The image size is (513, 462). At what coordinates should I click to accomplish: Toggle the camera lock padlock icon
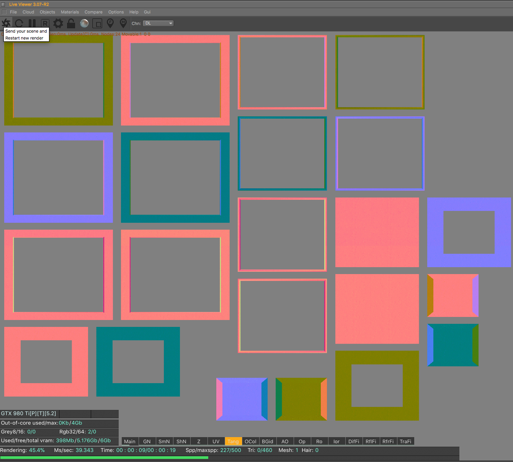[x=71, y=23]
